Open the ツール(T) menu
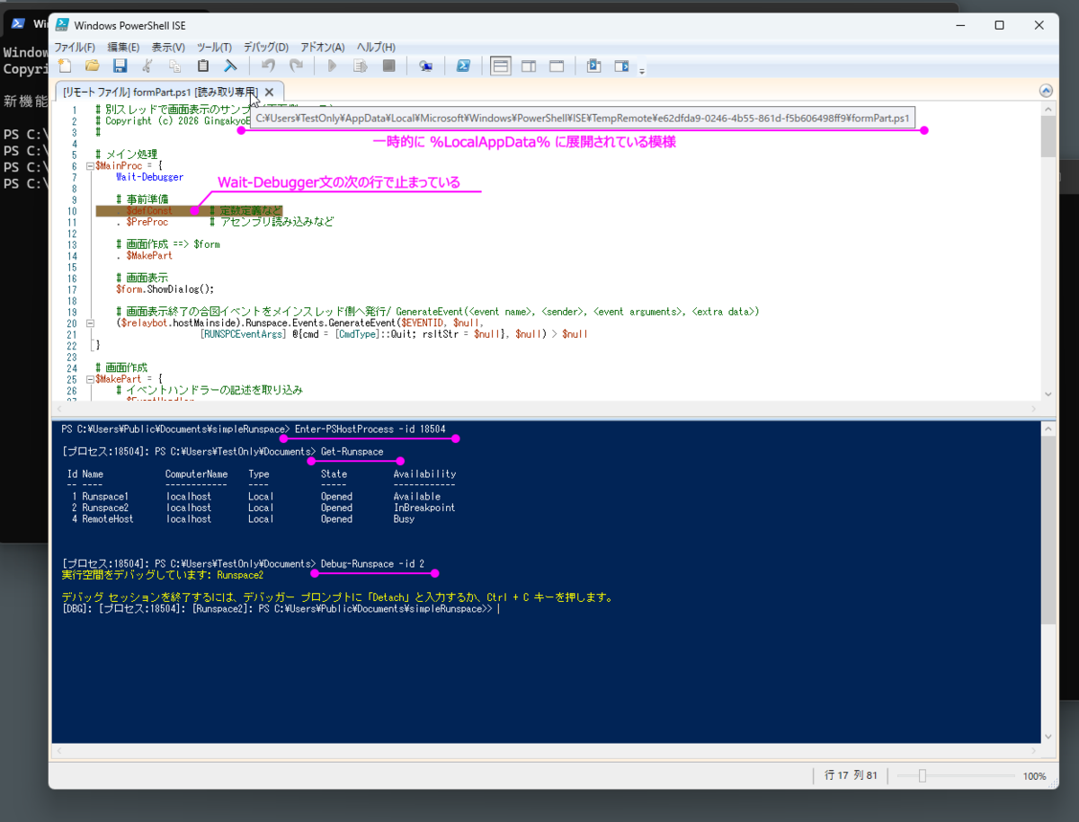Screen dimensions: 1079x822 click(214, 47)
